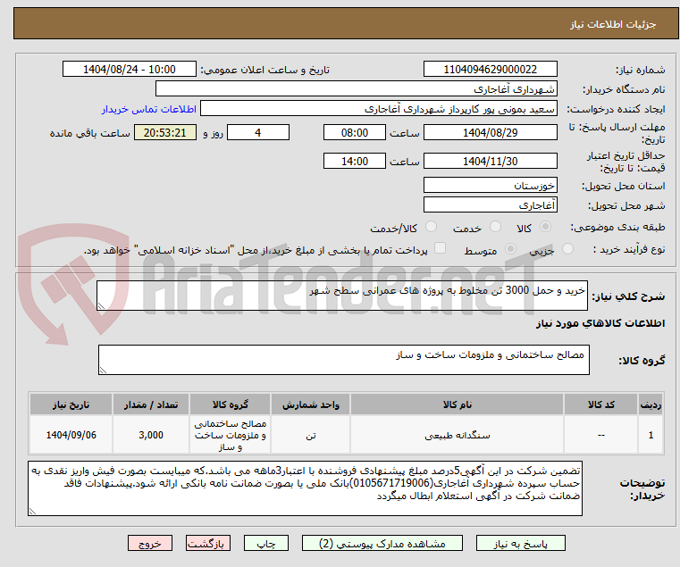Click the سنگدانه طبیعی cell
The width and height of the screenshot is (680, 567).
tap(458, 435)
